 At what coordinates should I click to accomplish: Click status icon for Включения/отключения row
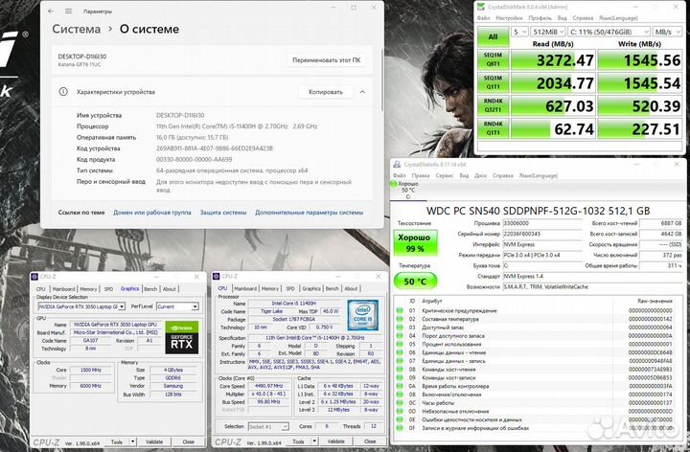click(x=400, y=395)
